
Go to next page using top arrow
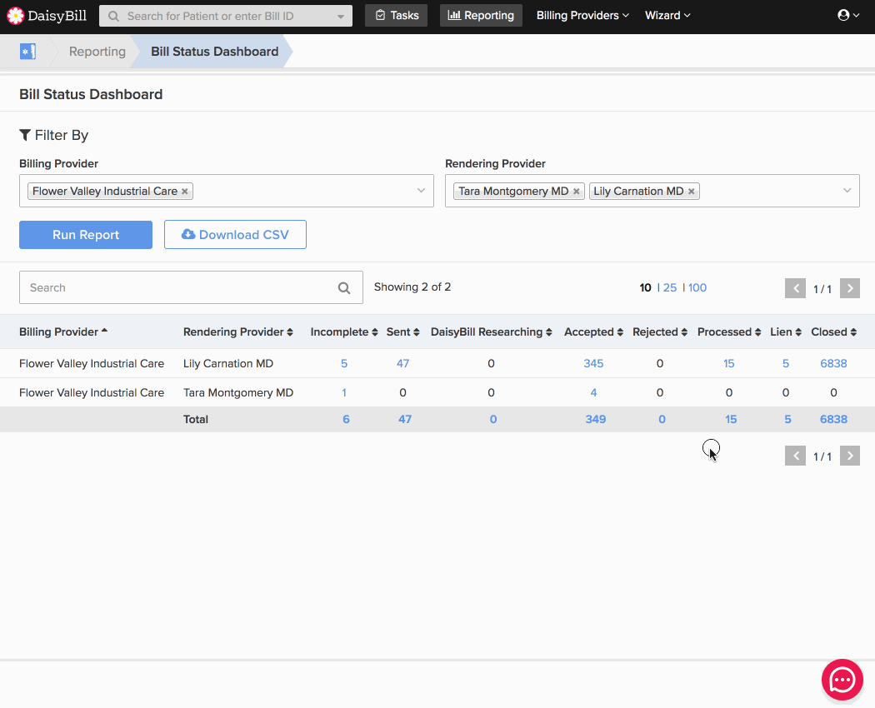[x=850, y=288]
